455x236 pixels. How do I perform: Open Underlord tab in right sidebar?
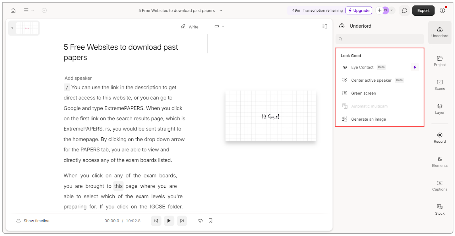440,32
